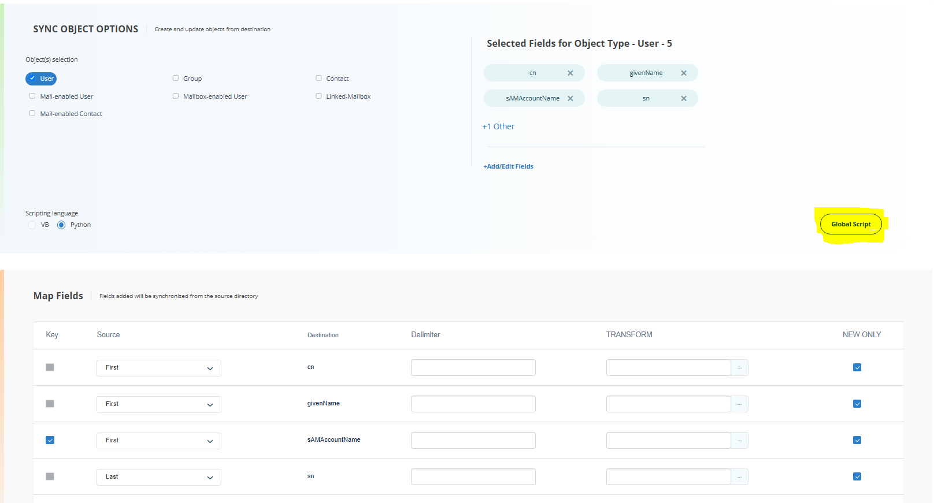The height and width of the screenshot is (503, 945).
Task: Enable the Group object checkbox
Action: (x=176, y=78)
